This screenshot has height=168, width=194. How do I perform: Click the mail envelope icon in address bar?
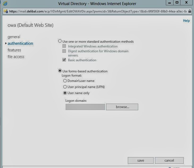(5, 11)
